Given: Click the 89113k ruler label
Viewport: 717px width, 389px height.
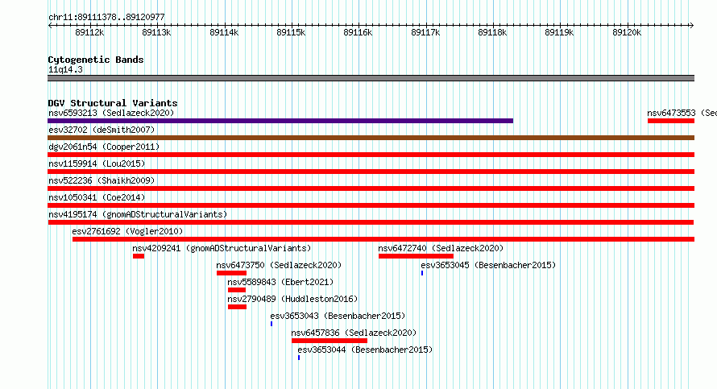Looking at the screenshot, I should (156, 32).
